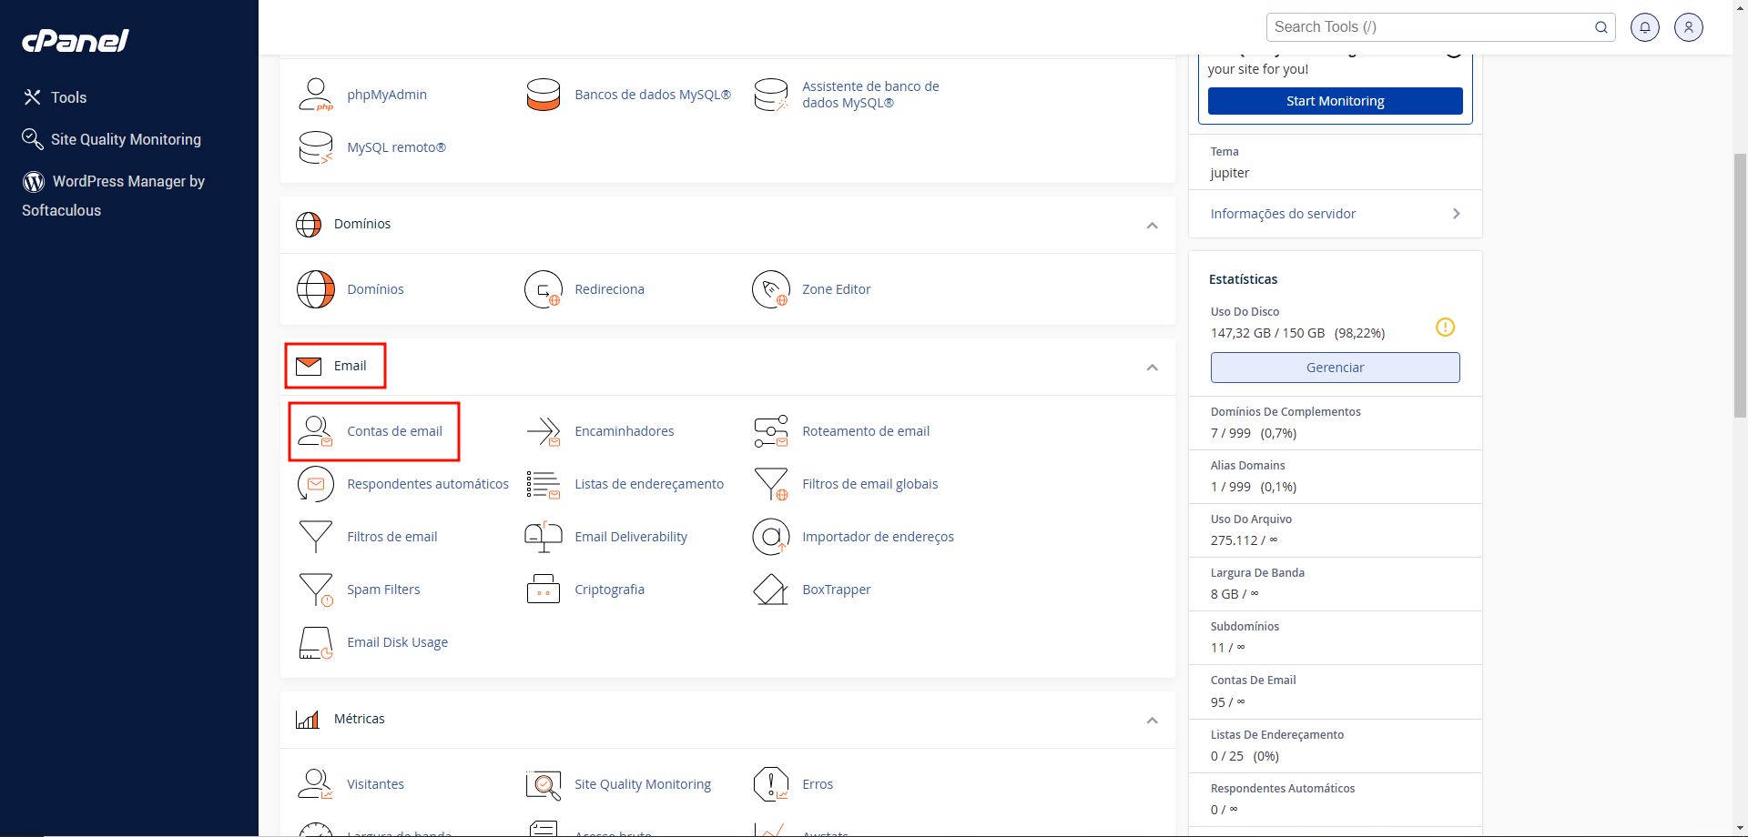Viewport: 1748px width, 837px height.
Task: Click the Estatísticas heading
Action: 1243,279
